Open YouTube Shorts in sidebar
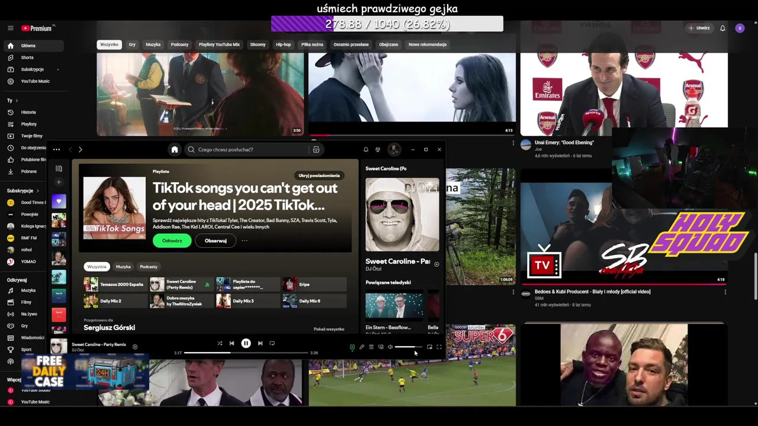Image resolution: width=758 pixels, height=426 pixels. coord(27,57)
